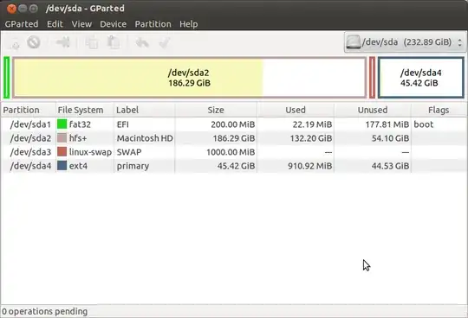Click the New partition toolbar icon
Viewport: 468px width, 318px height.
[15, 43]
